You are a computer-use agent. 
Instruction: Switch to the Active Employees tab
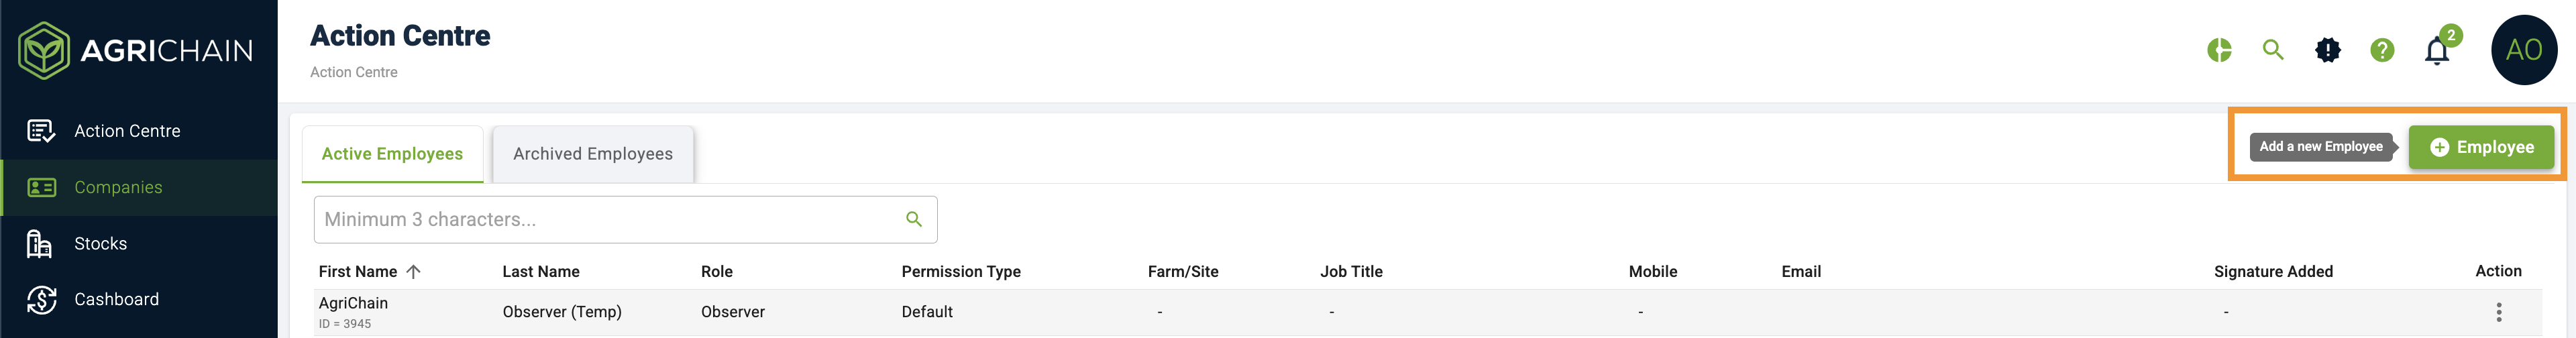point(392,154)
